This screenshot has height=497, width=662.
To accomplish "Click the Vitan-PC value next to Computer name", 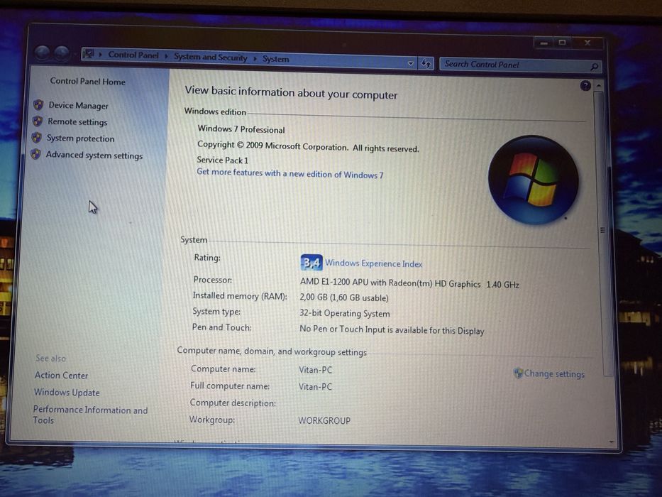I will [x=315, y=370].
